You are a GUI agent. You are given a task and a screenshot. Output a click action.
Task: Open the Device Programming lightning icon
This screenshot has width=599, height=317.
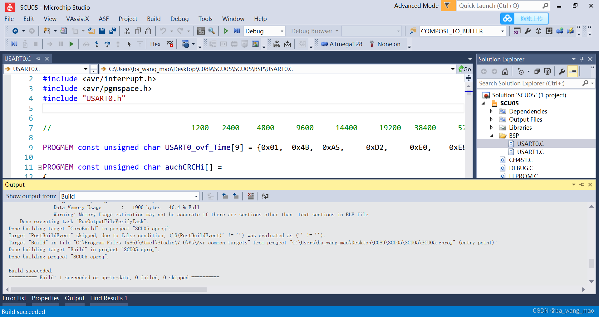pyautogui.click(x=570, y=31)
